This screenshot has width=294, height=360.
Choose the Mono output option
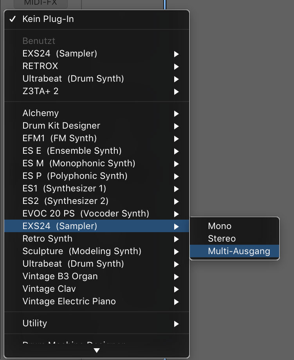point(234,226)
